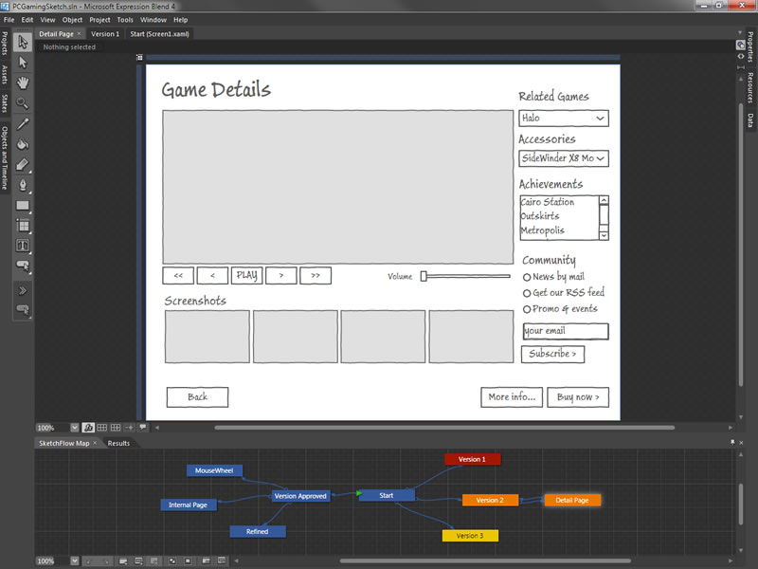
Task: Open the Results panel tab
Action: [118, 443]
